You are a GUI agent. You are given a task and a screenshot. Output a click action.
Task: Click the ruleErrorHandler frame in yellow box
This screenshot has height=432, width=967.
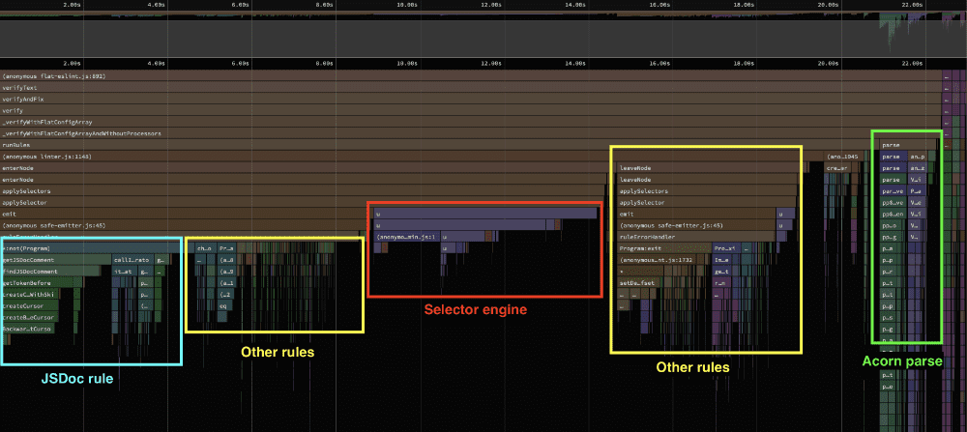pos(696,237)
